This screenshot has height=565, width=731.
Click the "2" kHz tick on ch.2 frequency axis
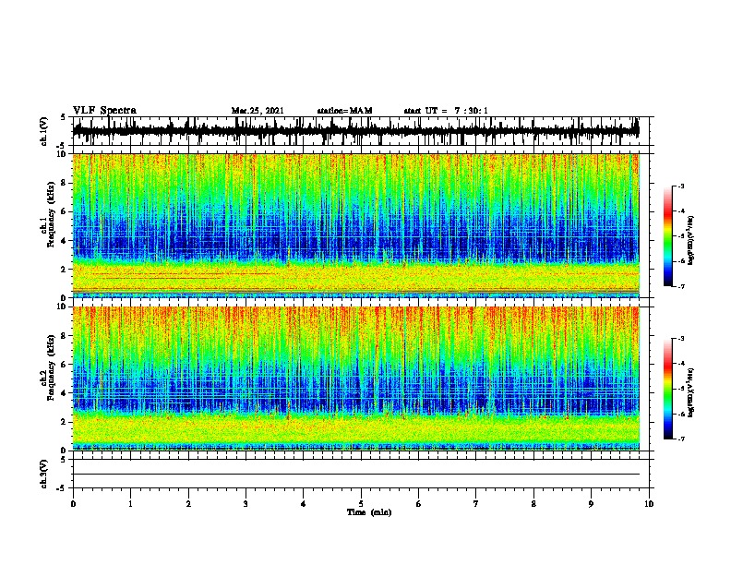pos(64,422)
